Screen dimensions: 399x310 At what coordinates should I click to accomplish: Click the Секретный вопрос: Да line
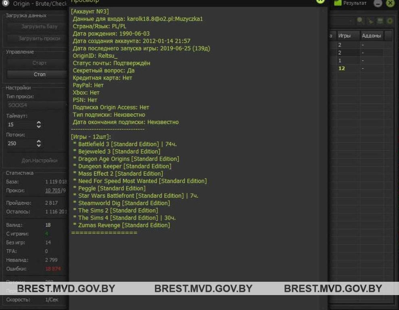tap(104, 71)
